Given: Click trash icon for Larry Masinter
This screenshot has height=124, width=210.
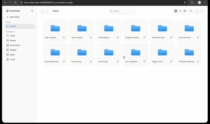Looking at the screenshot, I should 144,61.
